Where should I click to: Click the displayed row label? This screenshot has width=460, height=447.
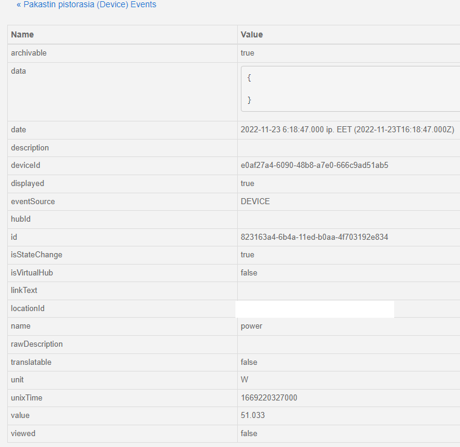[28, 184]
